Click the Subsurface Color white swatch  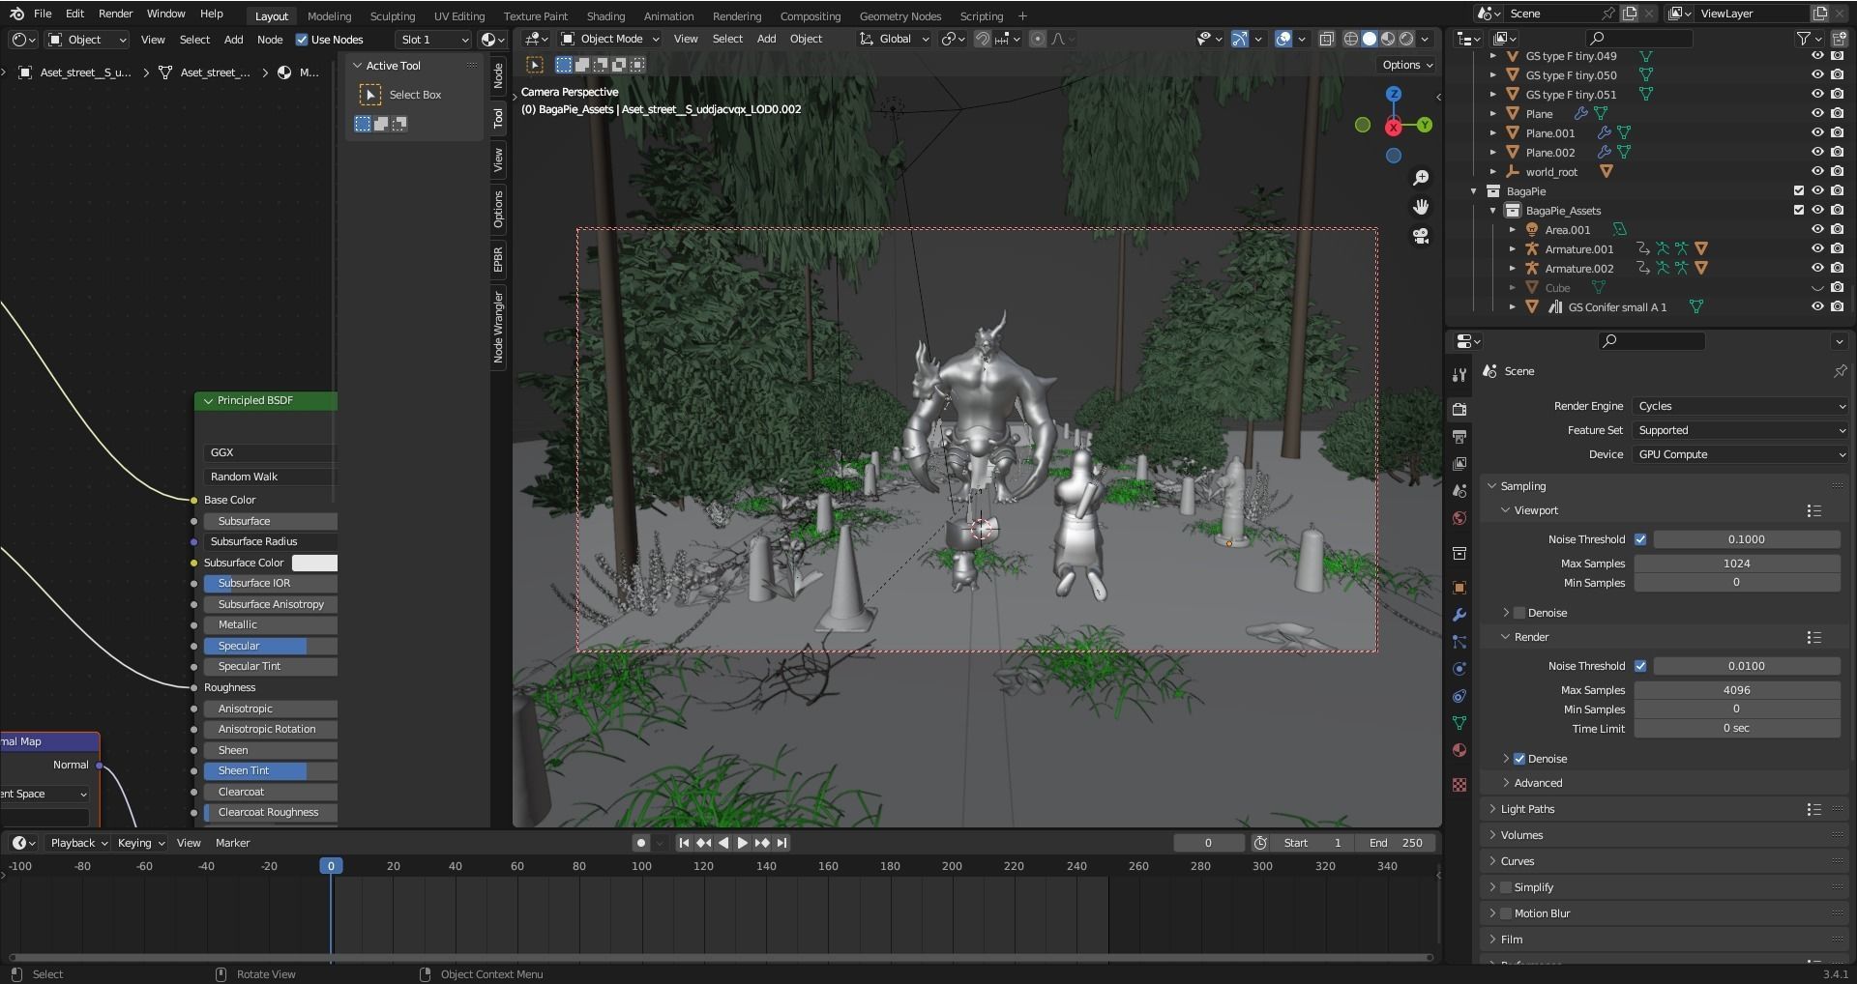point(314,563)
